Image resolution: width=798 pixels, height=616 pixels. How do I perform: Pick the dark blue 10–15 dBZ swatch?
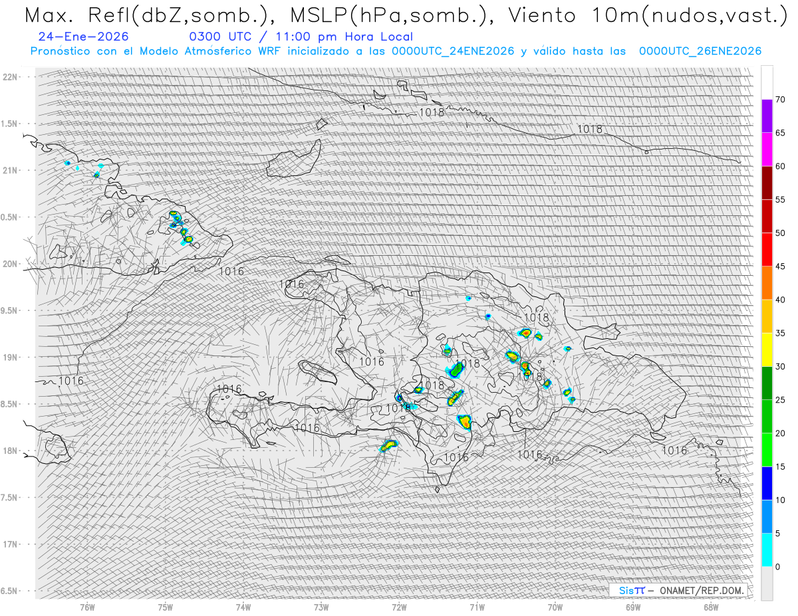point(767,483)
